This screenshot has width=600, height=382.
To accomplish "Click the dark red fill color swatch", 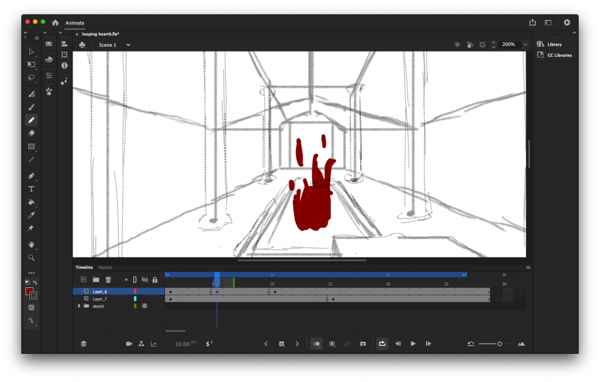I will [29, 292].
